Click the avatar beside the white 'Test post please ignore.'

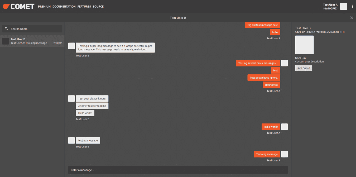tap(71, 99)
